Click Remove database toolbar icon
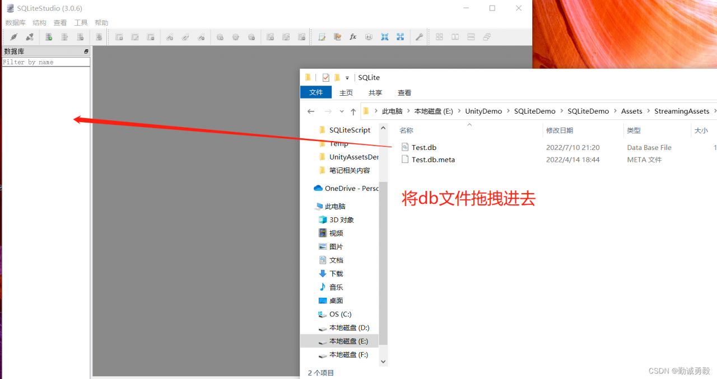The image size is (717, 379). coord(80,37)
